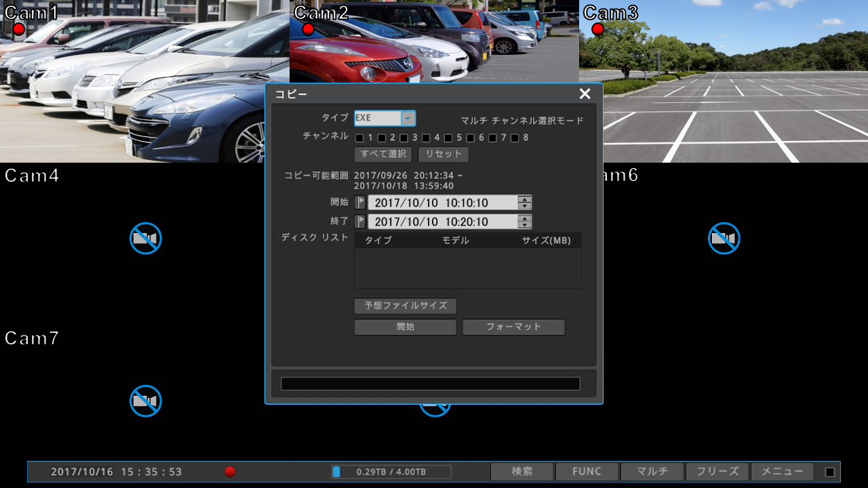
Task: Click the サイズ(MB) column header
Action: 547,241
